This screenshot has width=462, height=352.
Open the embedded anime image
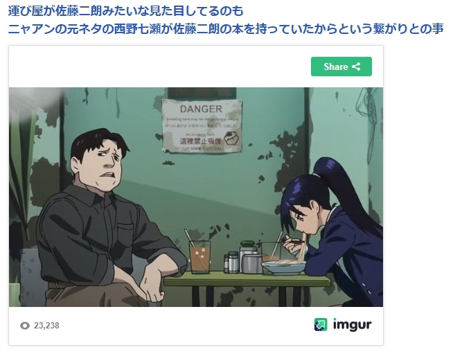pos(196,197)
